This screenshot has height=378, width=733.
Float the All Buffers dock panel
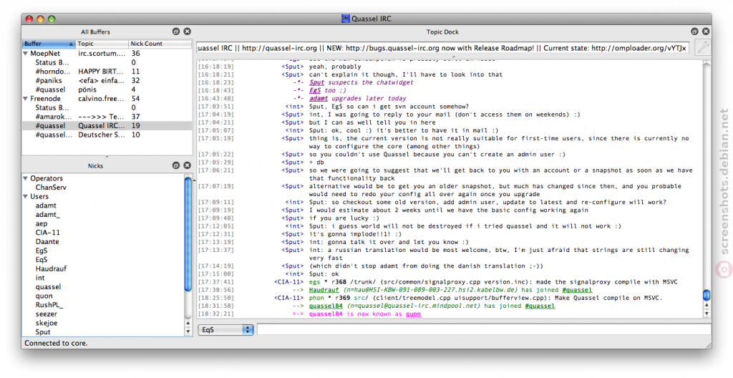(176, 31)
